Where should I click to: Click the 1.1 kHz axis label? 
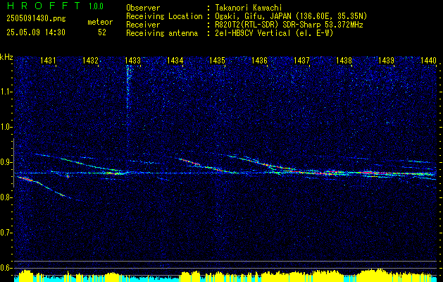(x=5, y=92)
